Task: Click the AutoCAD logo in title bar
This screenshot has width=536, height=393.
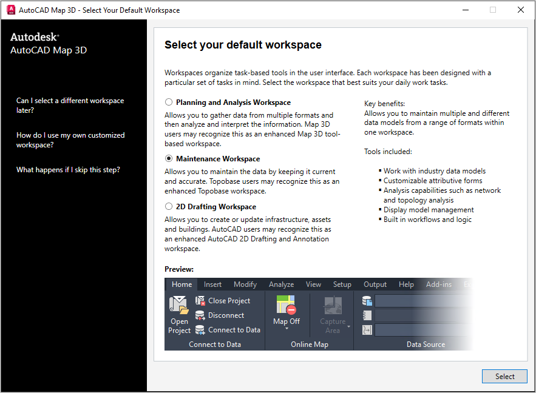Action: coord(10,10)
